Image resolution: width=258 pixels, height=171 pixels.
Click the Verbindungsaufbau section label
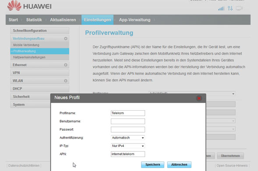pos(28,38)
